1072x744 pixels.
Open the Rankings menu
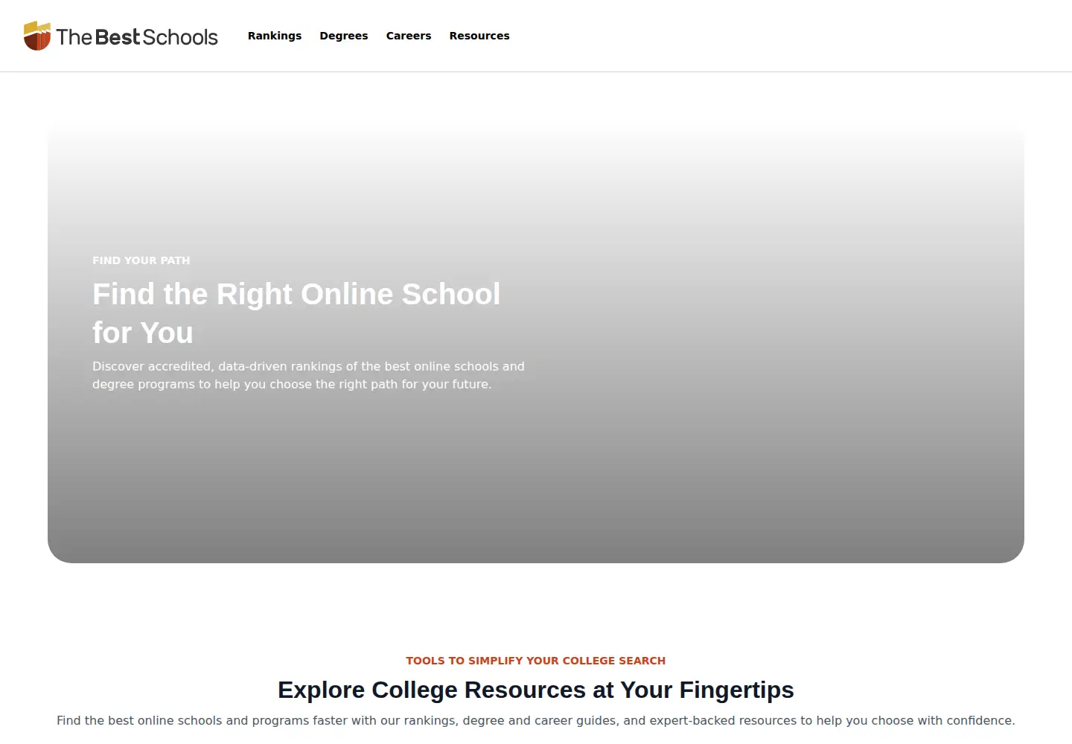pos(275,36)
